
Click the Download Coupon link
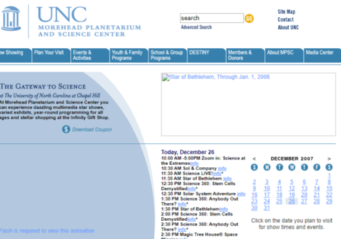[92, 130]
